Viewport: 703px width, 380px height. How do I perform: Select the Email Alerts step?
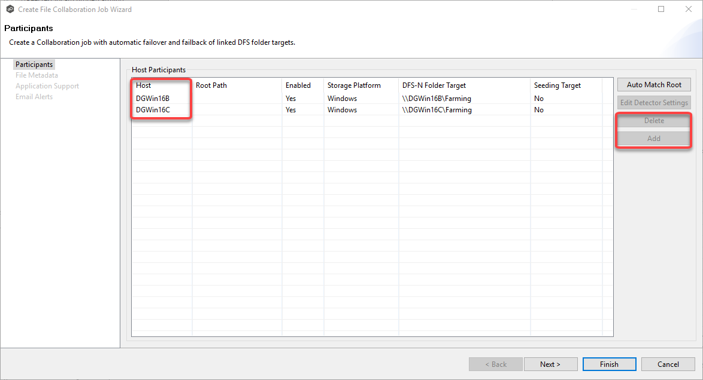coord(34,96)
